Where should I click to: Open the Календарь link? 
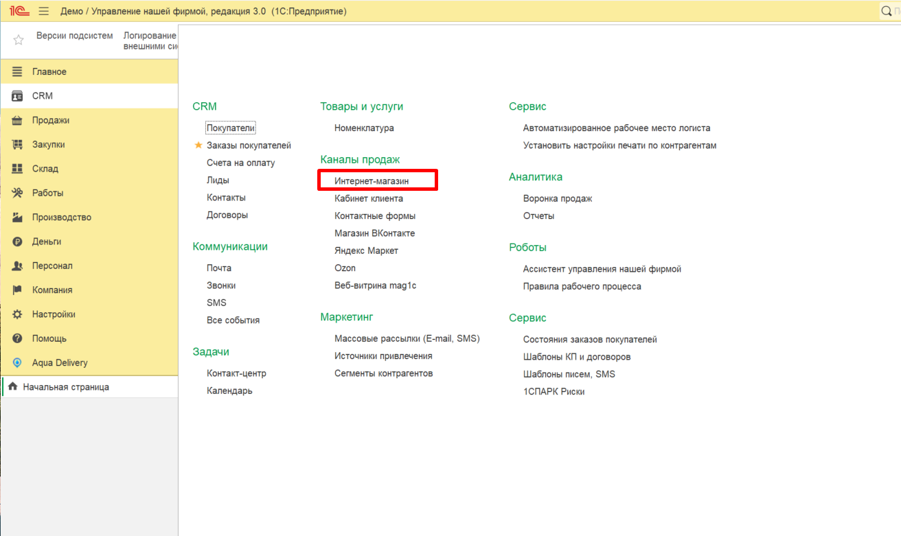(229, 391)
